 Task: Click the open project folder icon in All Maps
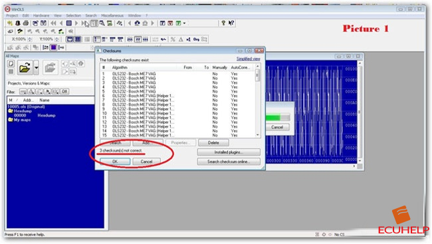coord(25,68)
